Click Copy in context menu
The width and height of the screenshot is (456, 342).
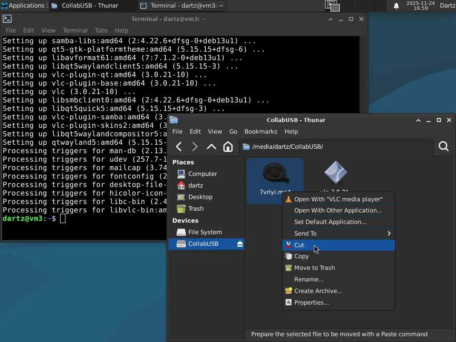click(338, 256)
